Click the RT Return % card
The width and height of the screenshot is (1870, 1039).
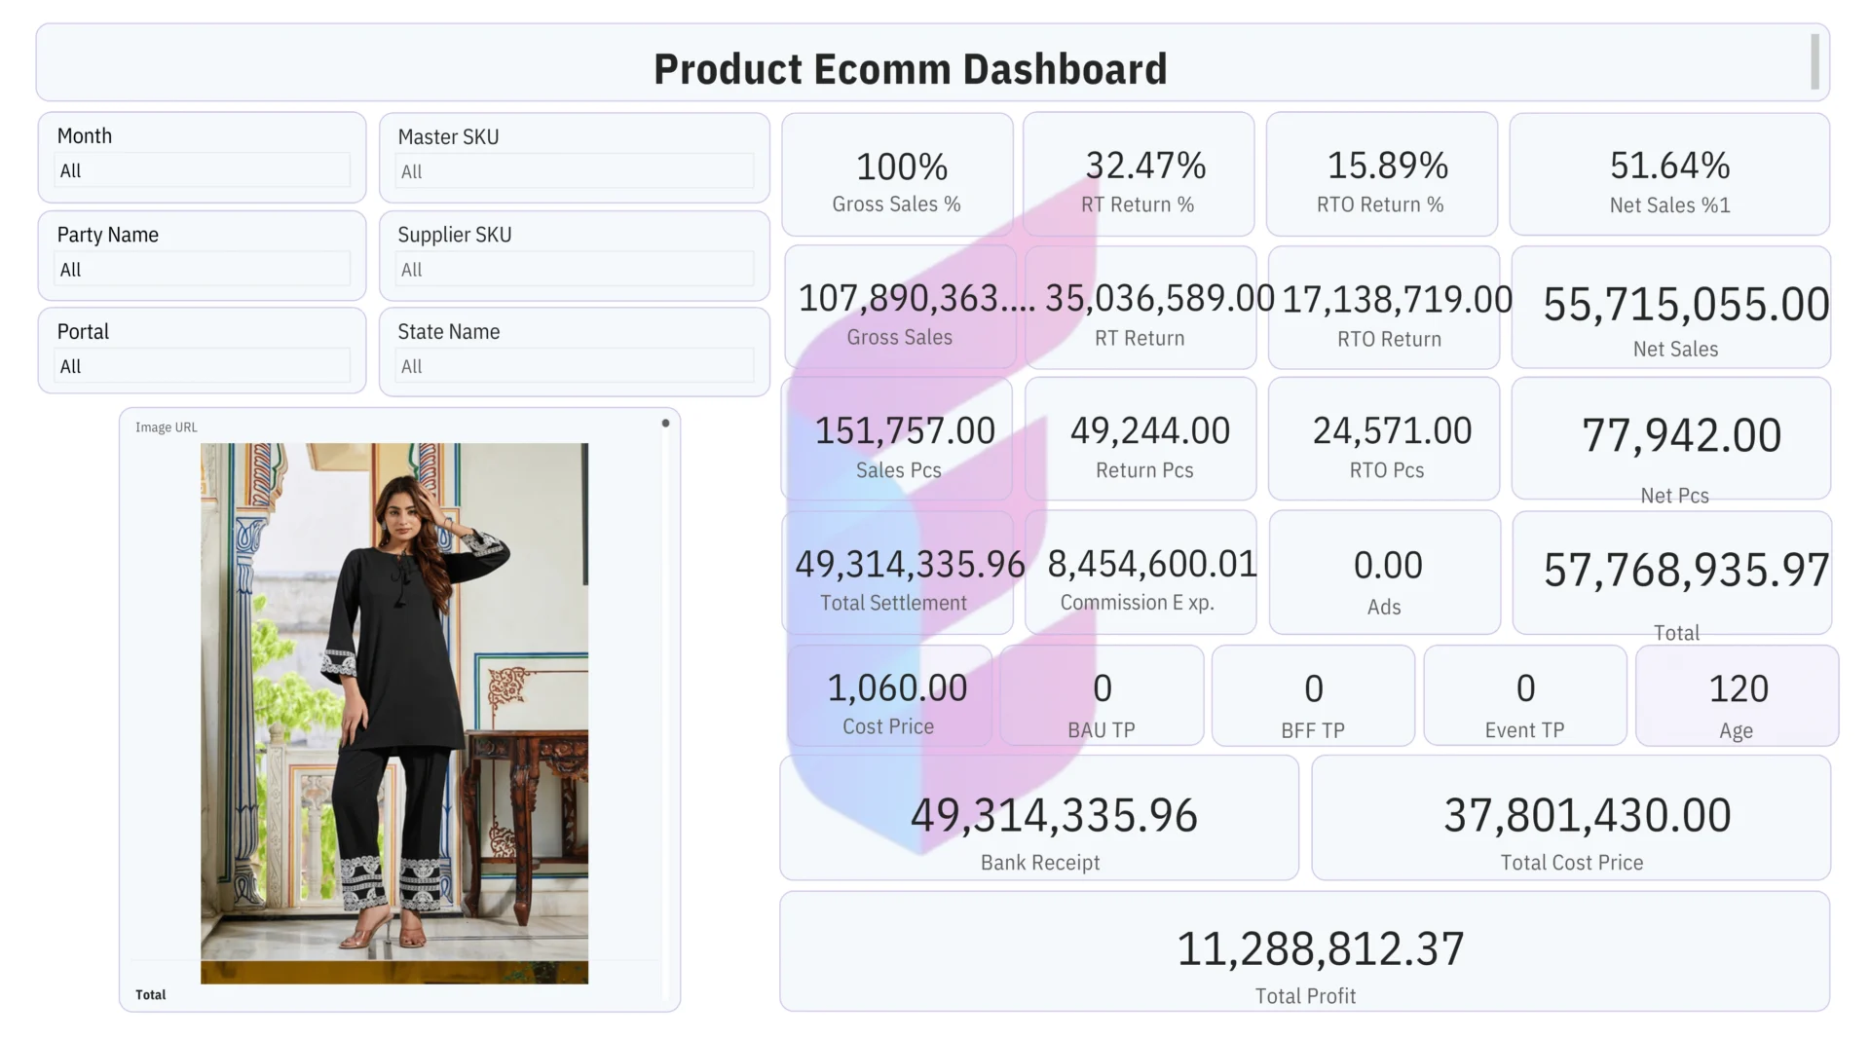coord(1139,175)
